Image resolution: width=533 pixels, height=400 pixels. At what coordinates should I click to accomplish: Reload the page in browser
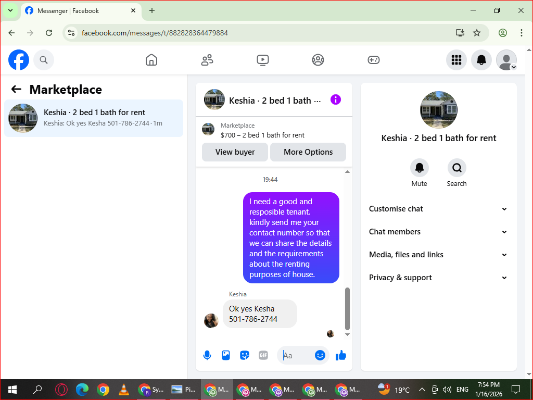(x=49, y=33)
